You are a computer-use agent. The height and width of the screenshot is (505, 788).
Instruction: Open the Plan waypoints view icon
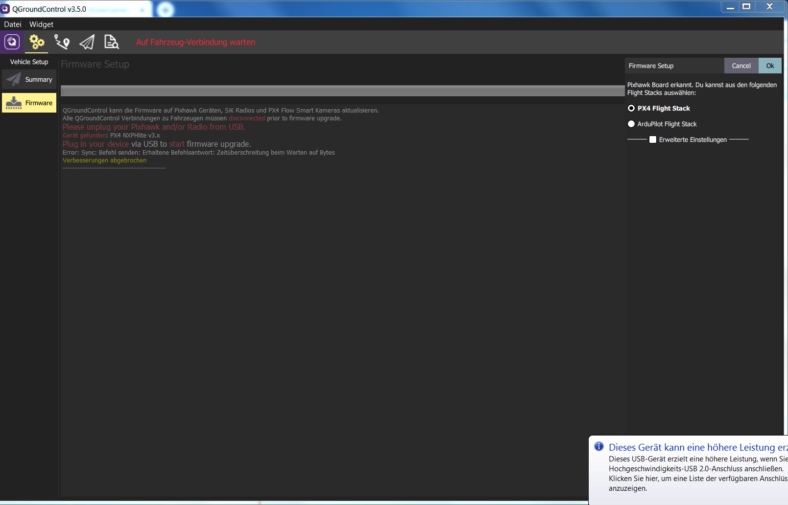62,42
